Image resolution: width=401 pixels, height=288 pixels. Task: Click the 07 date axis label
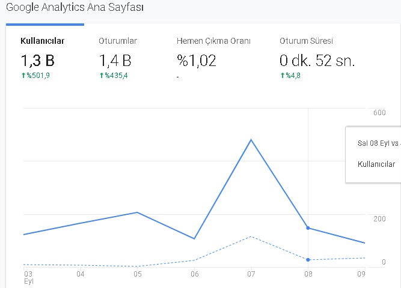[251, 274]
